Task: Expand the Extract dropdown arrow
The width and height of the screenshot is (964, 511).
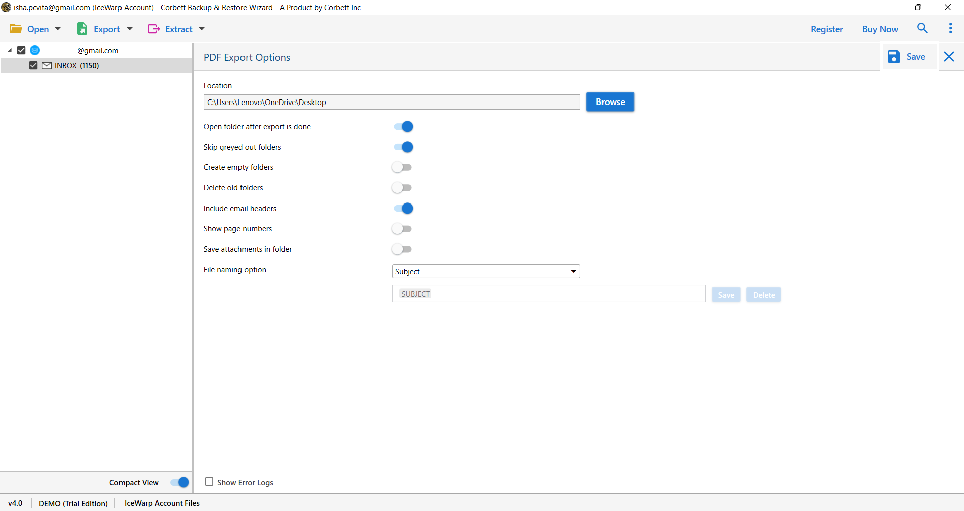Action: [202, 29]
